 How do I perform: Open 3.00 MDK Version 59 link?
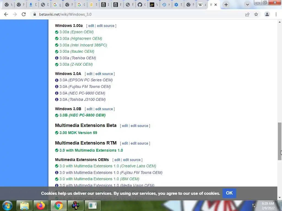pyautogui.click(x=78, y=133)
